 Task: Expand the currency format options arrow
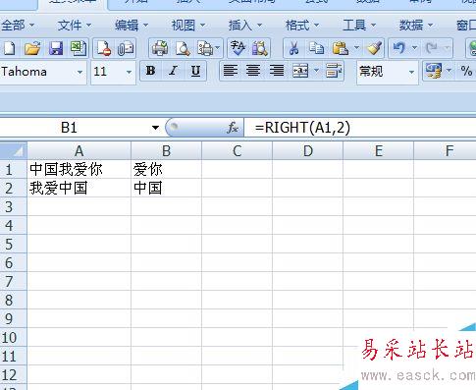click(449, 71)
